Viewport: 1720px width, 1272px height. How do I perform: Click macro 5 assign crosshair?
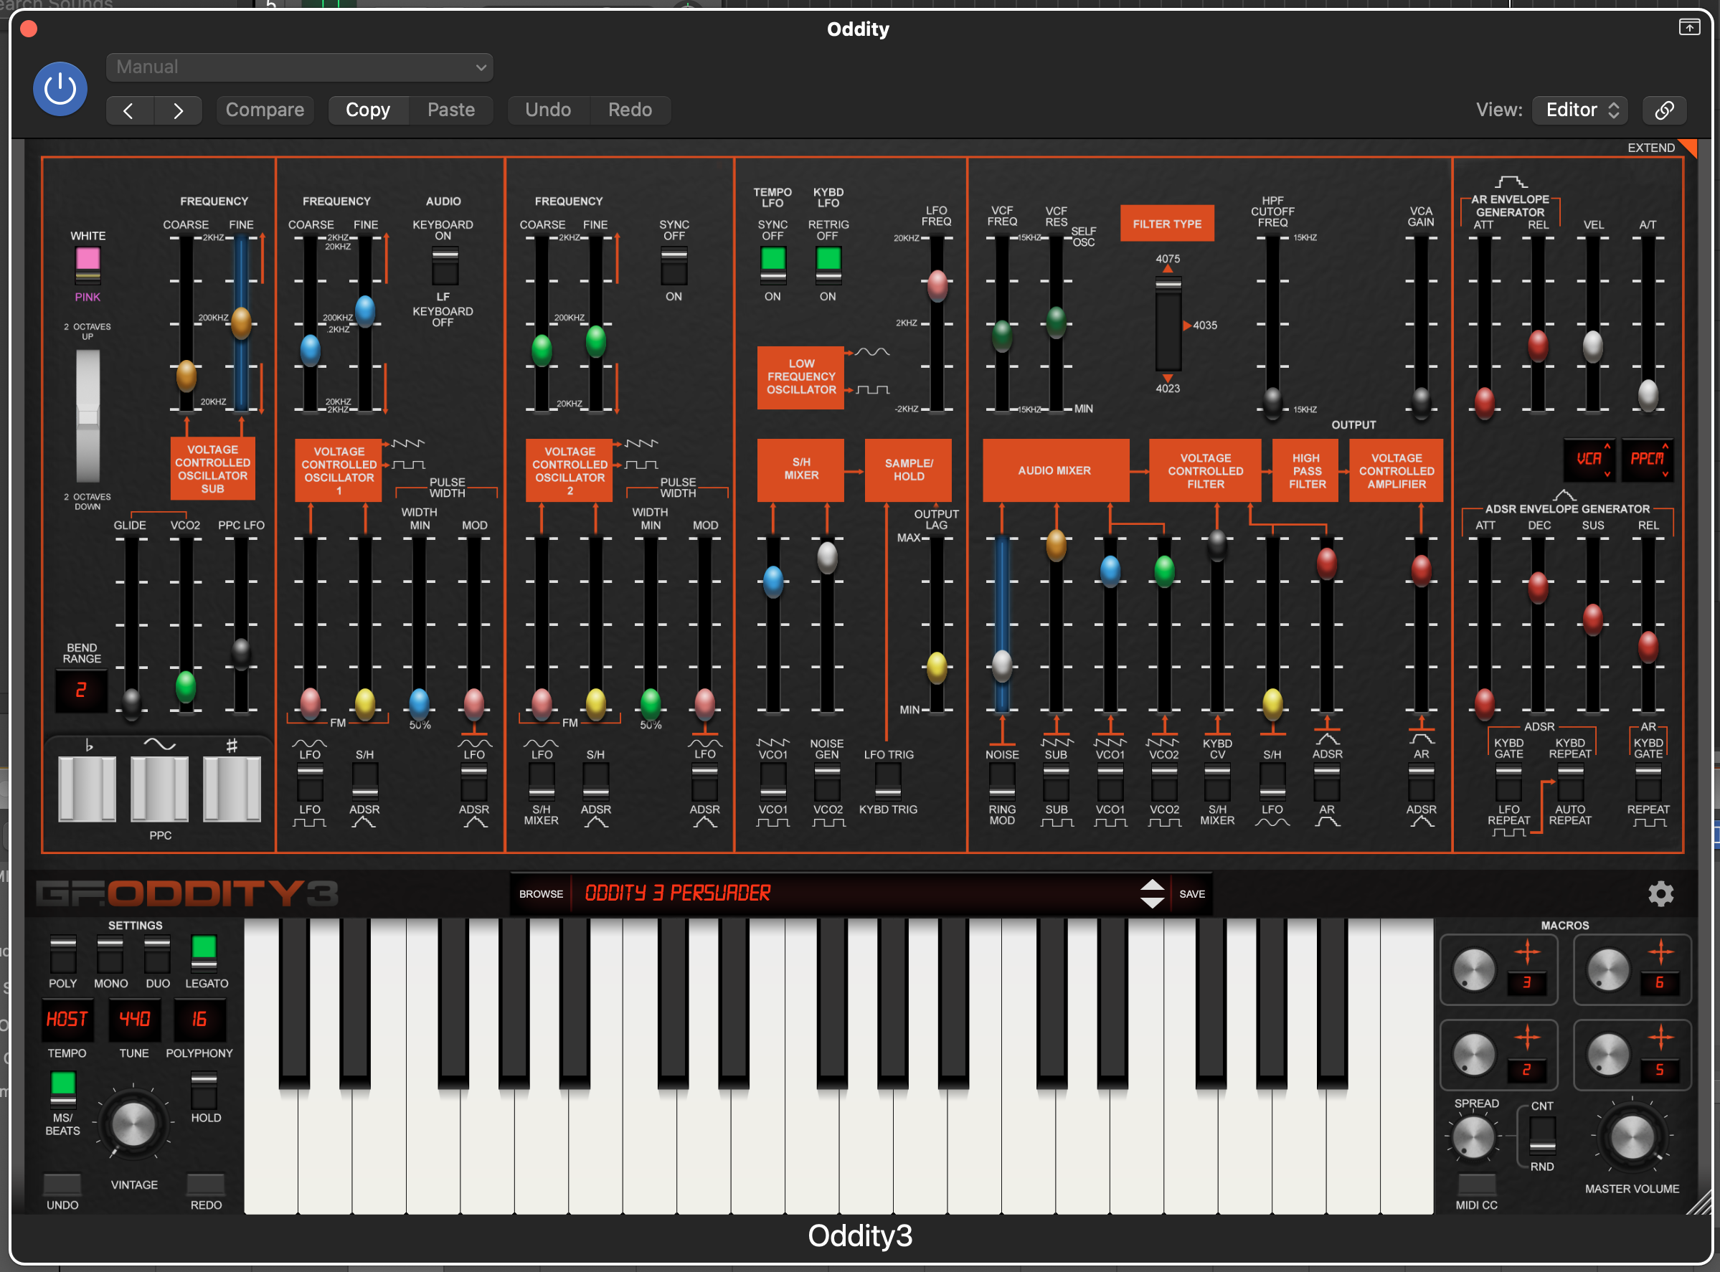point(1660,1038)
